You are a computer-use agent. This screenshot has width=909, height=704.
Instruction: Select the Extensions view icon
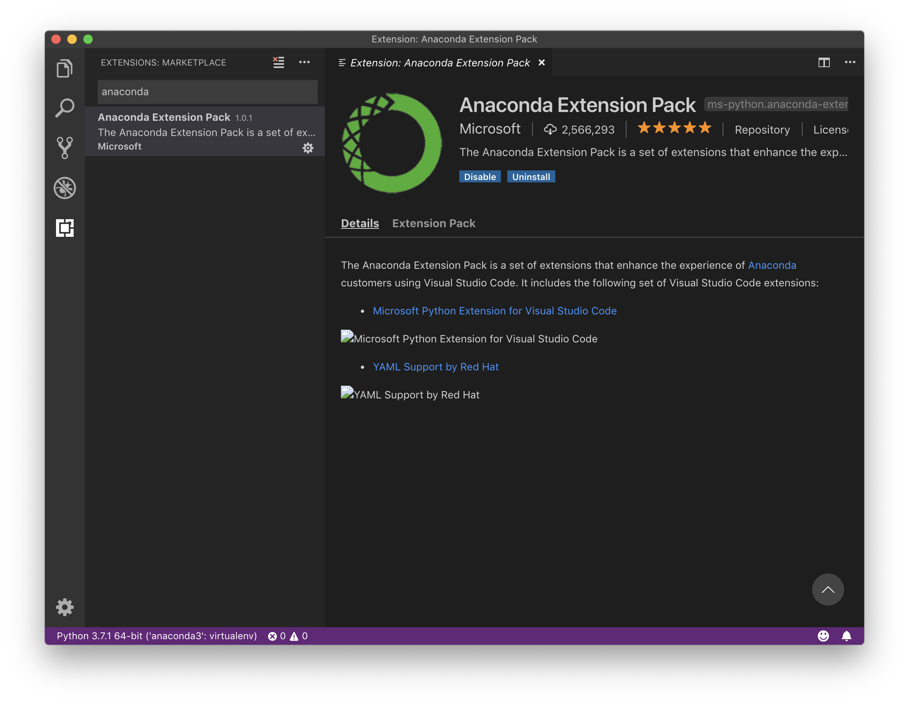tap(64, 228)
